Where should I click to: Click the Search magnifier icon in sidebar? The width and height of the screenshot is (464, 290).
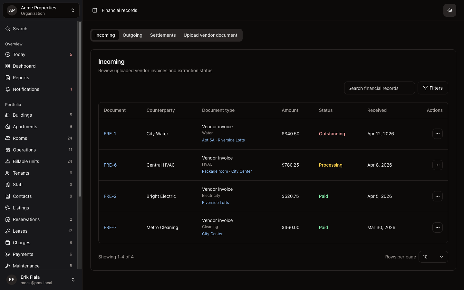coord(8,29)
